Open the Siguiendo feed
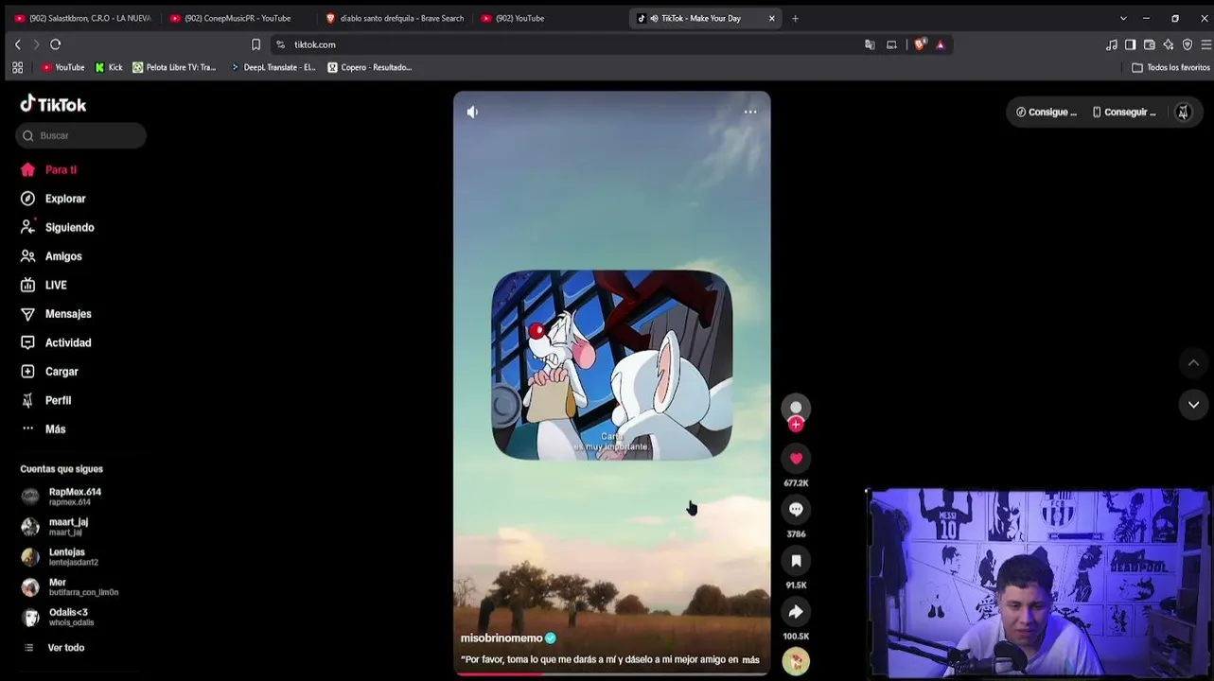 58,228
